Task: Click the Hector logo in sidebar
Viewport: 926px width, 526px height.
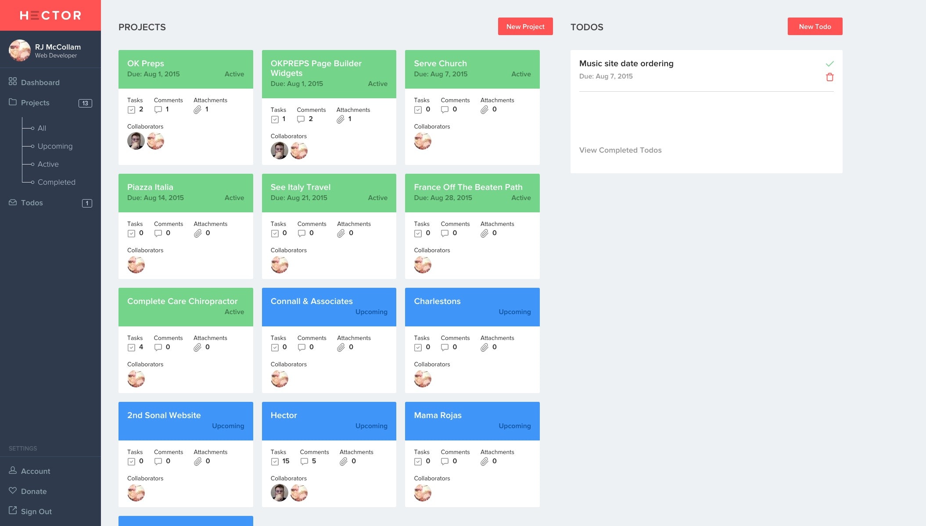Action: pos(50,15)
